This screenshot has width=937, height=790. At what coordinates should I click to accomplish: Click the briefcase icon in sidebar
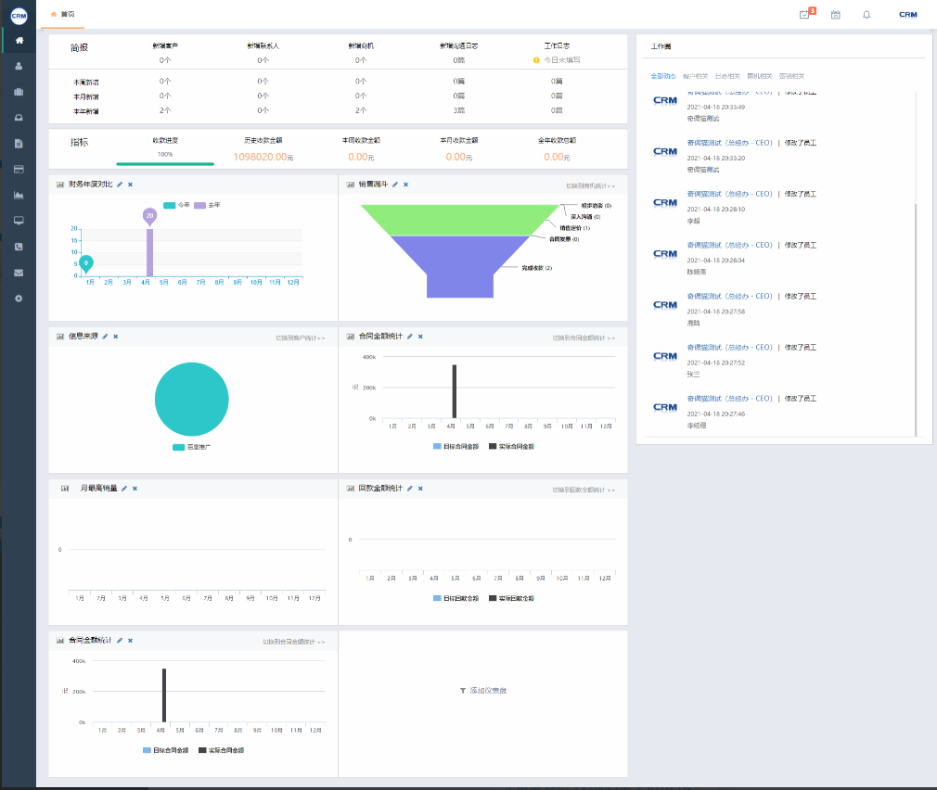[19, 92]
